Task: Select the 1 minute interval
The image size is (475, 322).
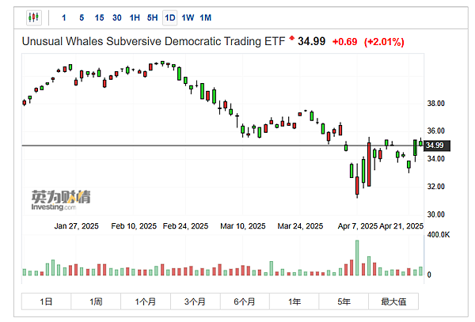Action: (64, 18)
